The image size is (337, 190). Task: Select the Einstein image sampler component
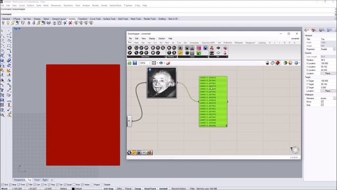162,83
